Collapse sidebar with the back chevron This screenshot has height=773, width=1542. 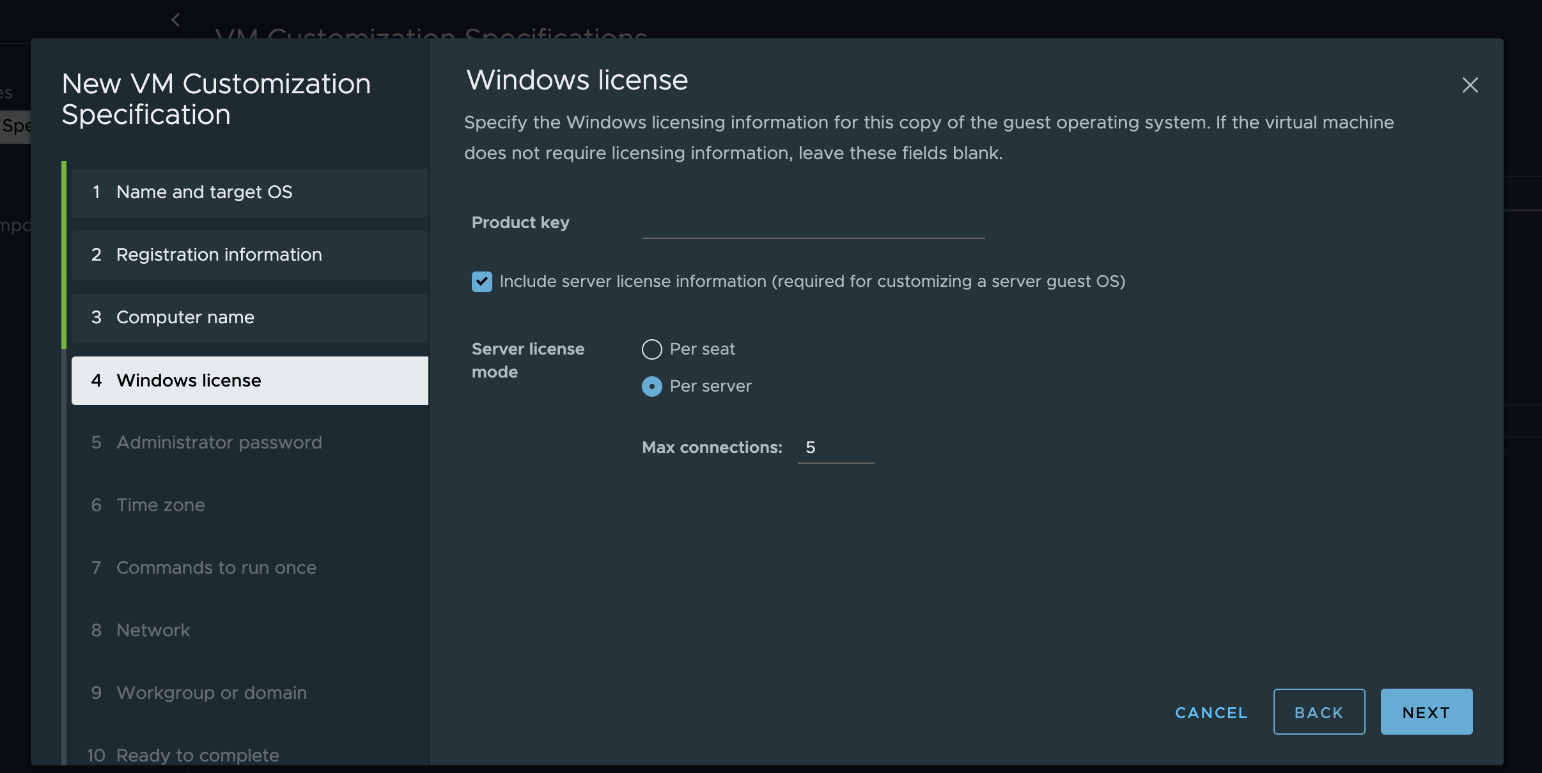[x=176, y=20]
